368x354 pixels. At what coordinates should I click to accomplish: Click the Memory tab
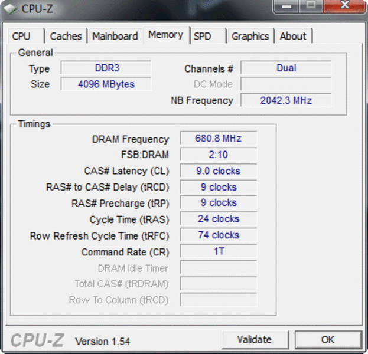pyautogui.click(x=166, y=35)
